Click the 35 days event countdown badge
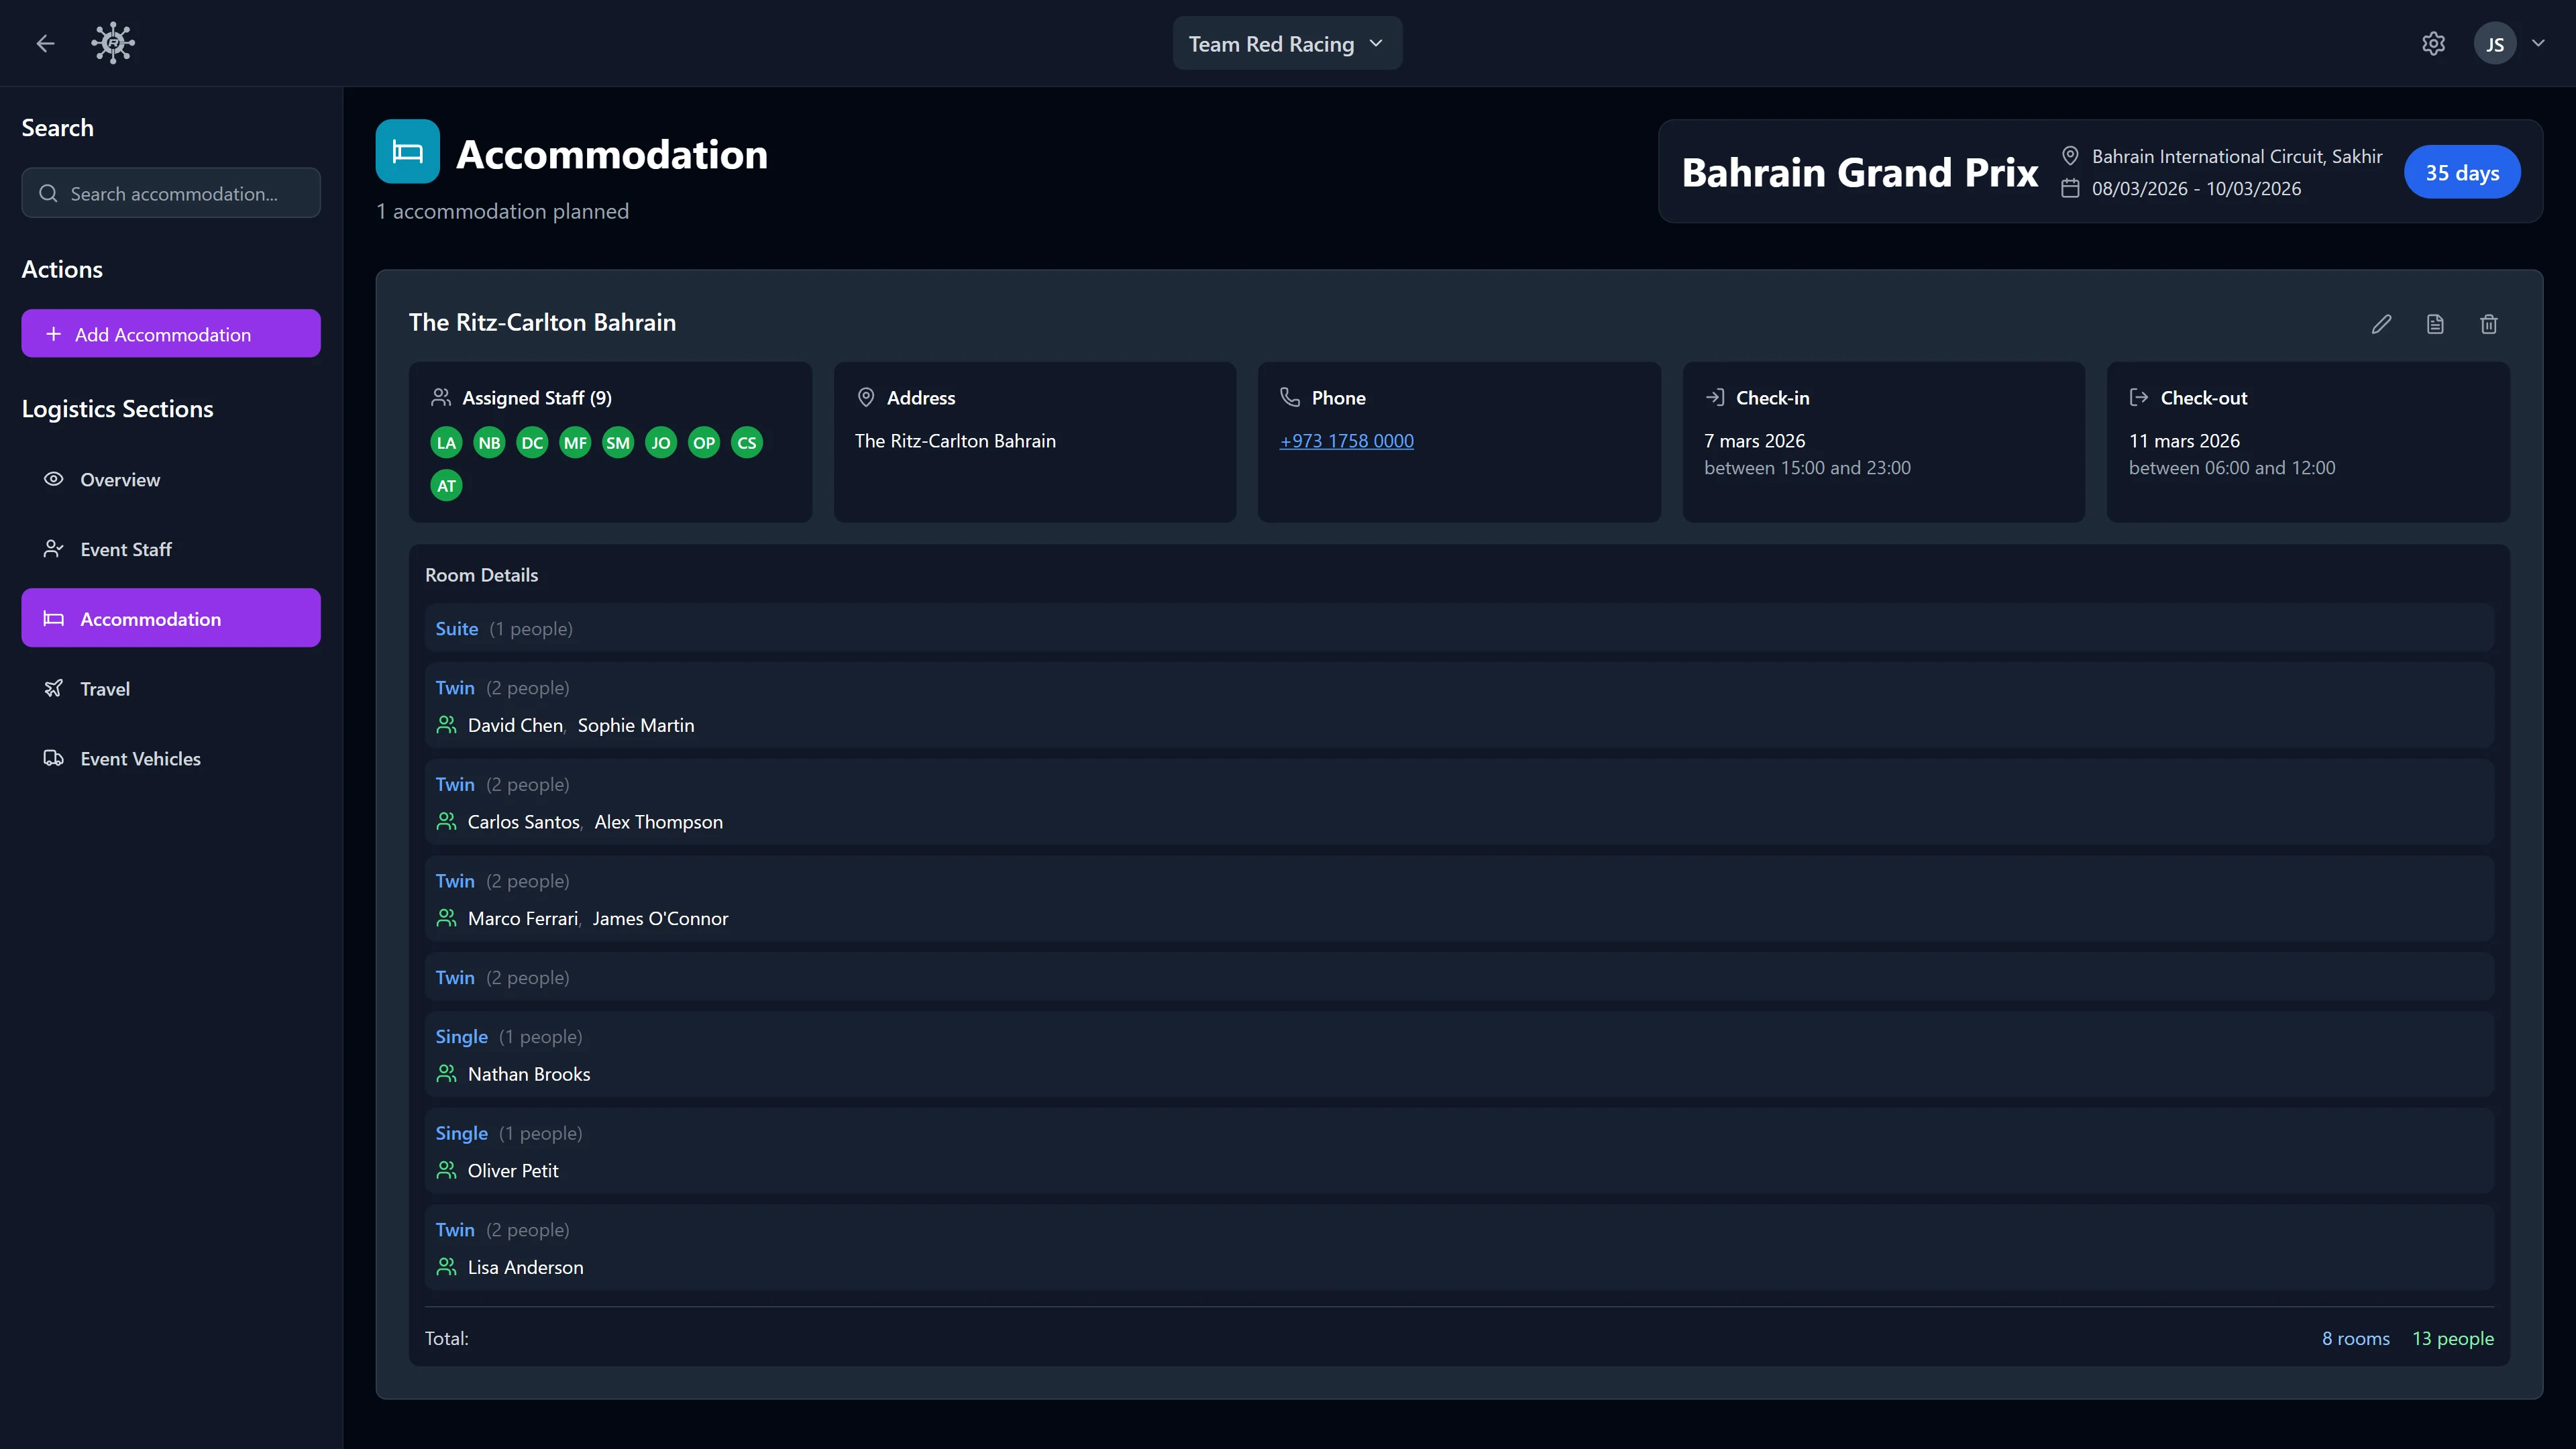Screen dimensions: 2576x1449 [2462, 171]
